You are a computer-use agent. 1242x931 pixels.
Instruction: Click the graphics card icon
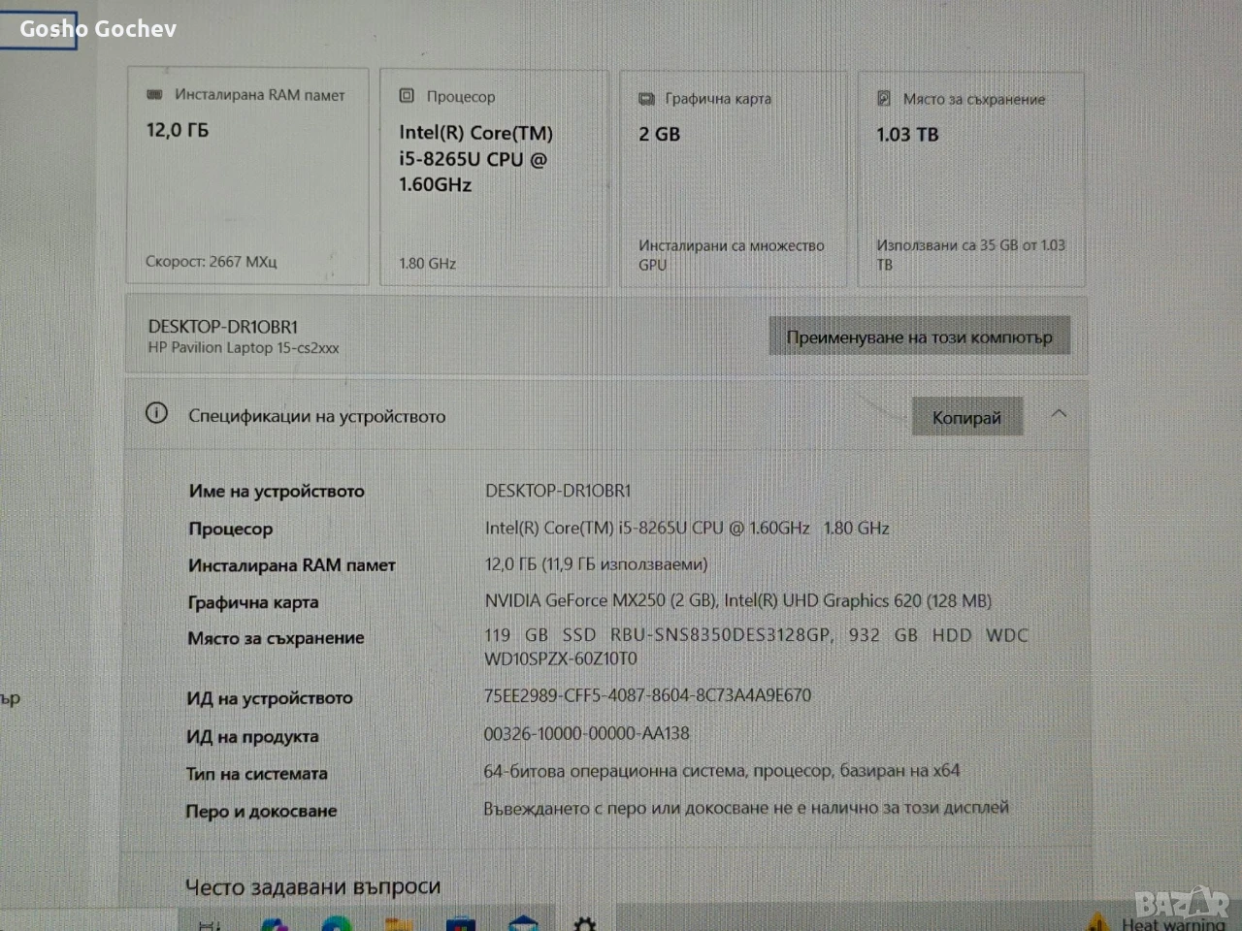click(x=647, y=99)
